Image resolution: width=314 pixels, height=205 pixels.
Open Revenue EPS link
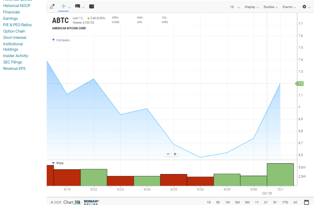coord(14,69)
